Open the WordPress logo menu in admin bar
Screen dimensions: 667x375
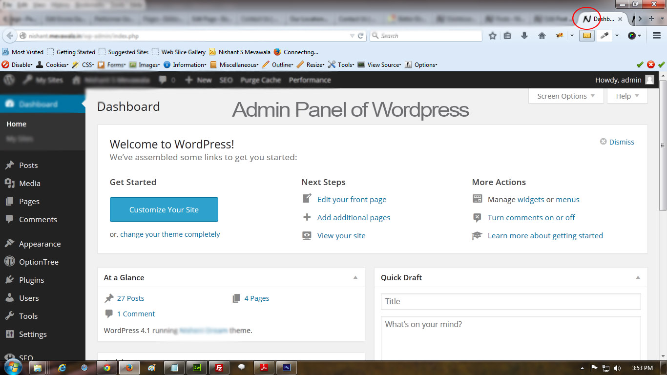(8, 80)
